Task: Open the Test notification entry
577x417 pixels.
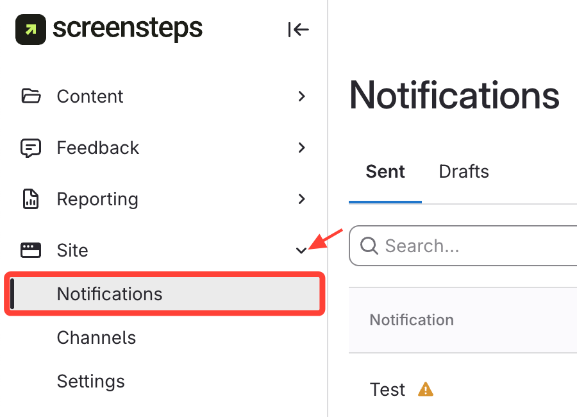Action: pos(388,389)
